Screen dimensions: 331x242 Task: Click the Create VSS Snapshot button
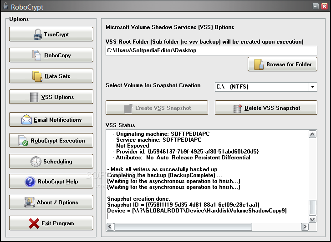point(157,108)
